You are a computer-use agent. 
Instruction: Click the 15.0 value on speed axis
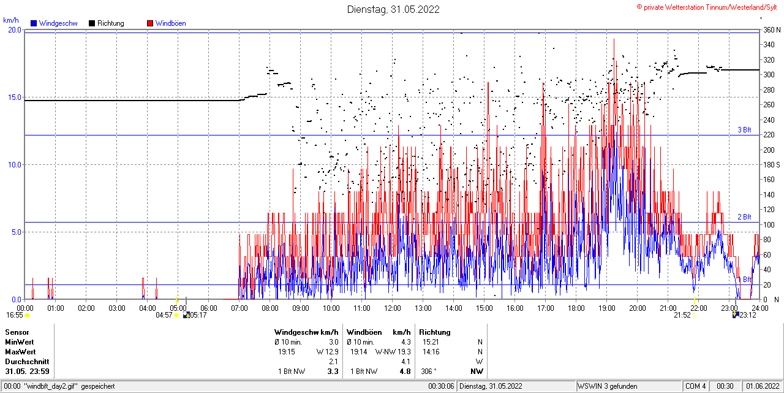pos(14,97)
